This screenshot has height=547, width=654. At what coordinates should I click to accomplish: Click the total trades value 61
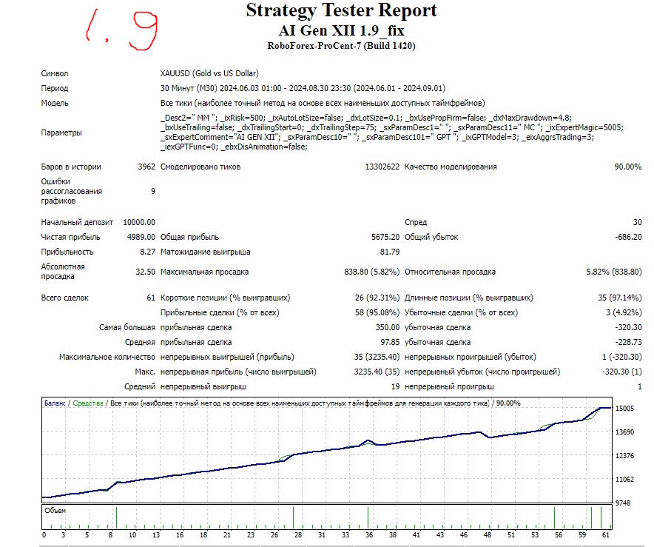tap(151, 298)
